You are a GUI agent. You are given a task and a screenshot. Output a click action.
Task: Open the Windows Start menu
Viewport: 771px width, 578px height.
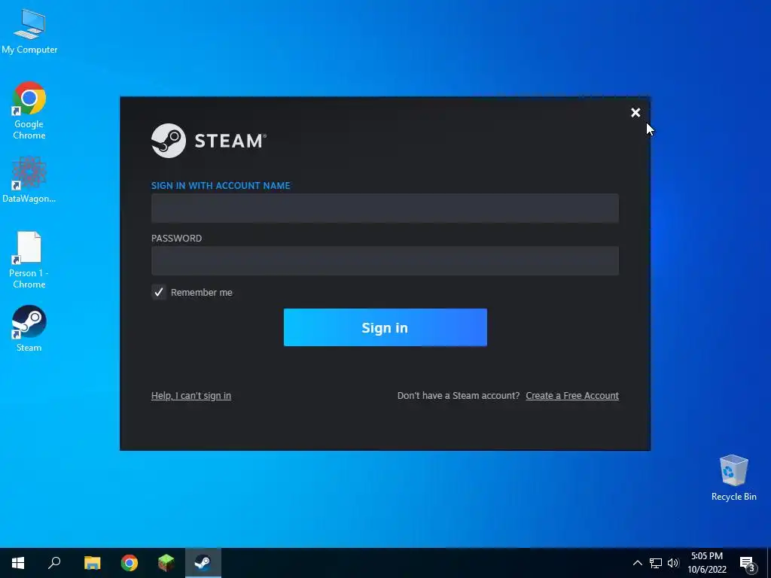point(18,563)
